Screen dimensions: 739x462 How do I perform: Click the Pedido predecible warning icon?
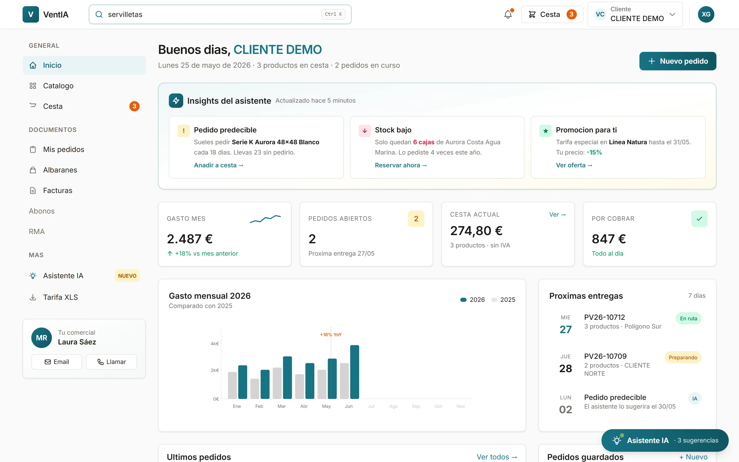pyautogui.click(x=183, y=131)
